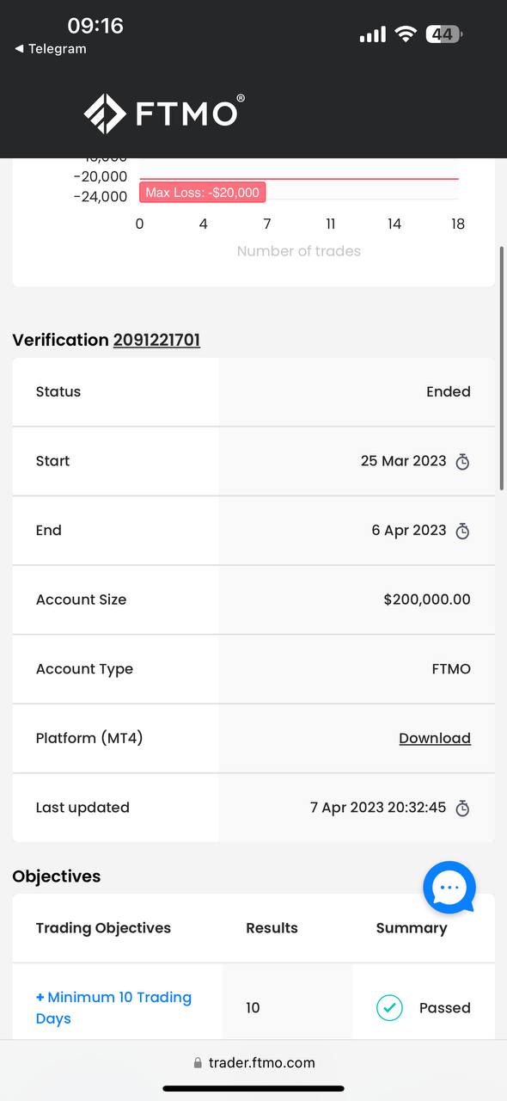Tap the green Passed checkmark icon
507x1101 pixels.
pyautogui.click(x=389, y=1008)
